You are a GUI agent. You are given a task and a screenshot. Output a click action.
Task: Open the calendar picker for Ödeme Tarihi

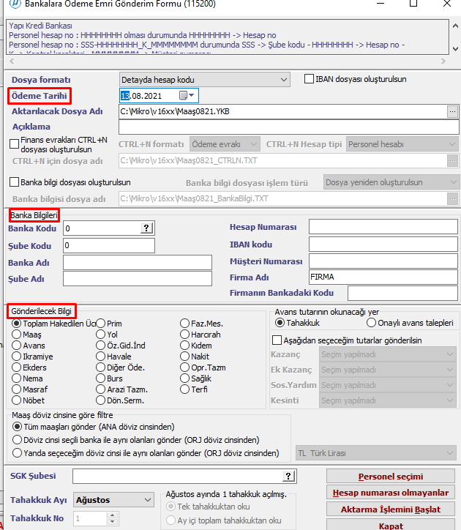coord(192,96)
